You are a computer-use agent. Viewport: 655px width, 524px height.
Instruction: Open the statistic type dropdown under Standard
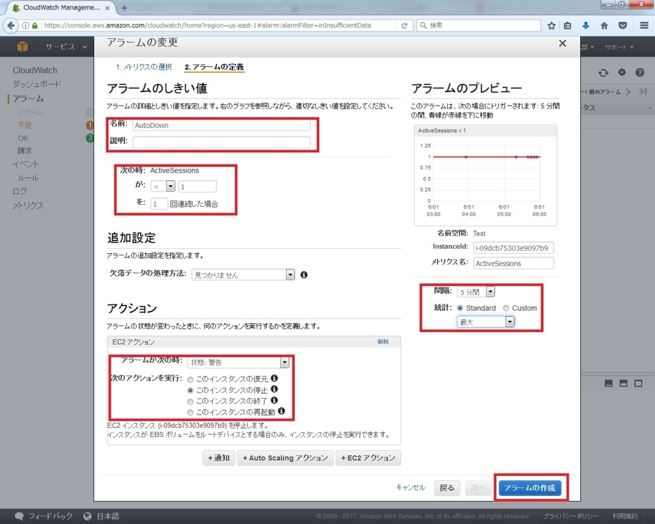(485, 322)
